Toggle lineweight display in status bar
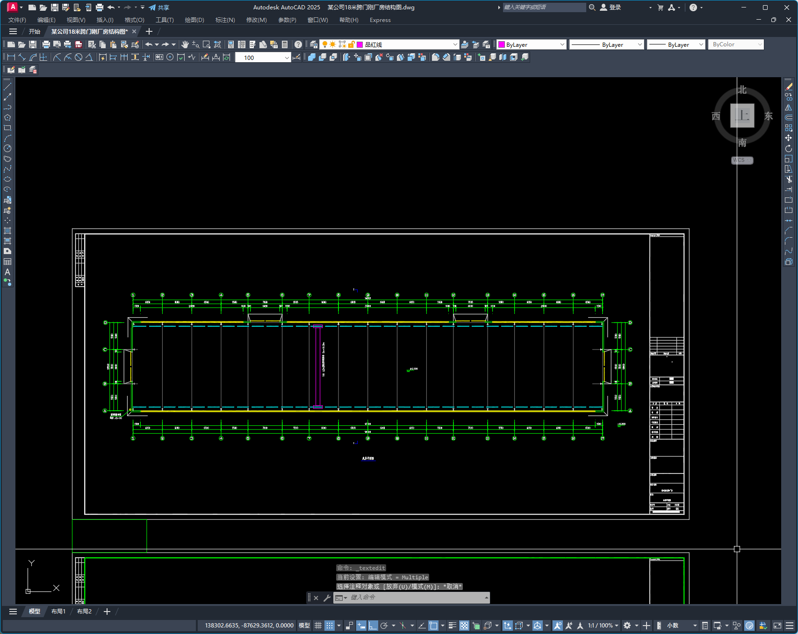This screenshot has height=634, width=798. click(452, 626)
